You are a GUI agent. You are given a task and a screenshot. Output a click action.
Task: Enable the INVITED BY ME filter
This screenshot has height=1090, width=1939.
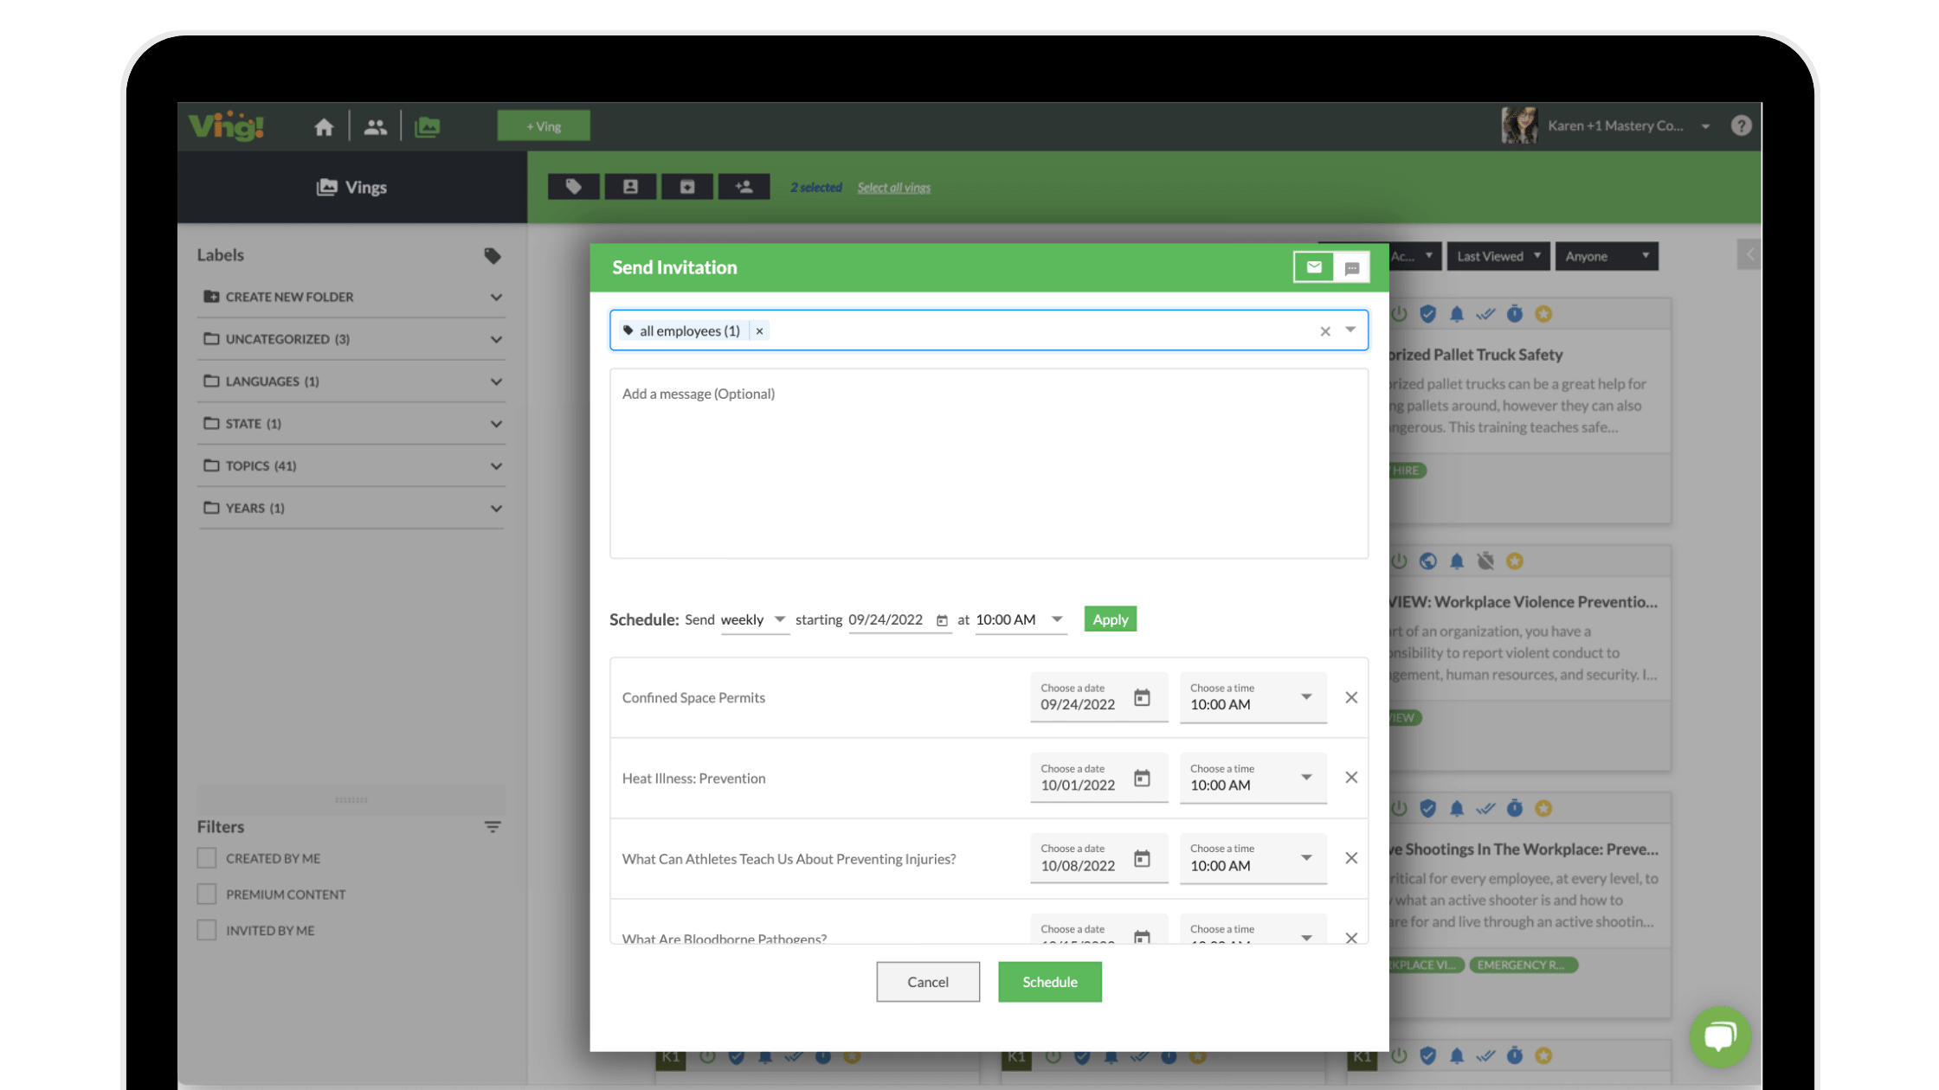click(207, 930)
